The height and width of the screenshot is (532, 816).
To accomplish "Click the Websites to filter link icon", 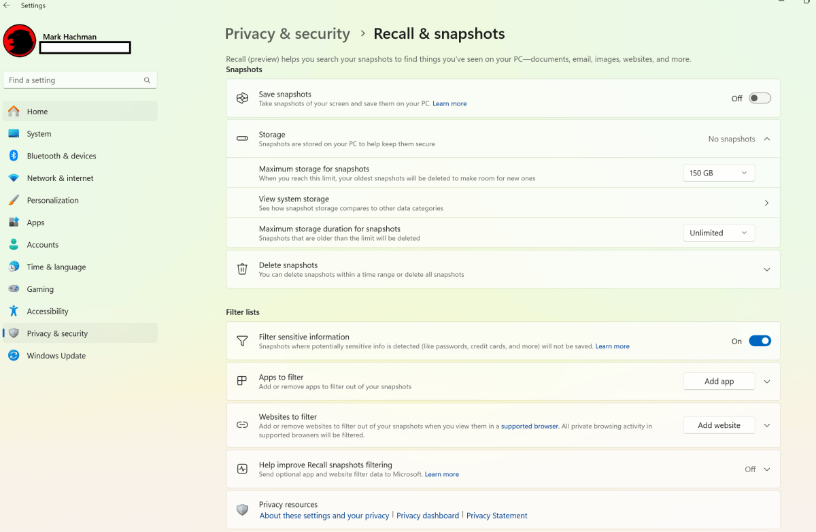I will coord(242,425).
